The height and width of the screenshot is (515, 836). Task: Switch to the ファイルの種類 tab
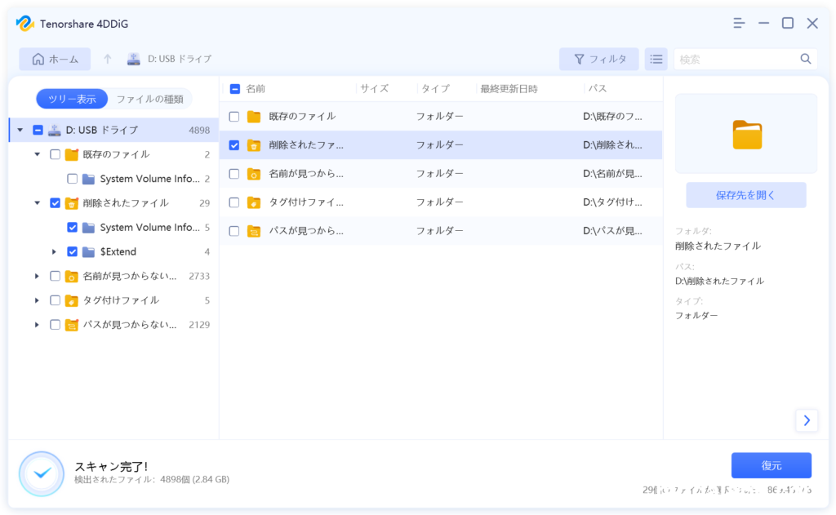(x=149, y=99)
